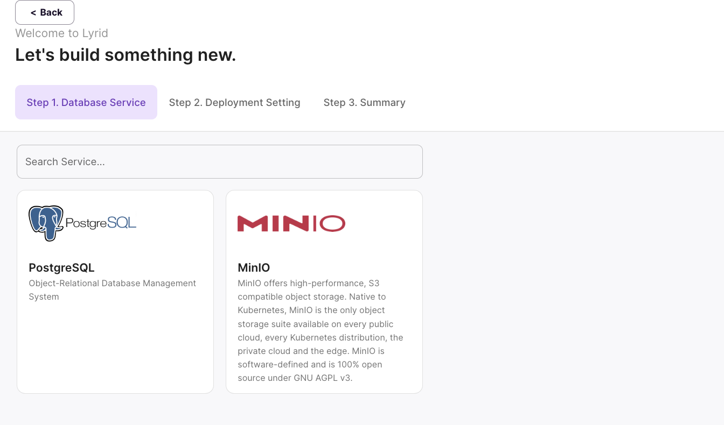The height and width of the screenshot is (425, 724).
Task: Click the "Let's build something new." heading
Action: tap(126, 55)
